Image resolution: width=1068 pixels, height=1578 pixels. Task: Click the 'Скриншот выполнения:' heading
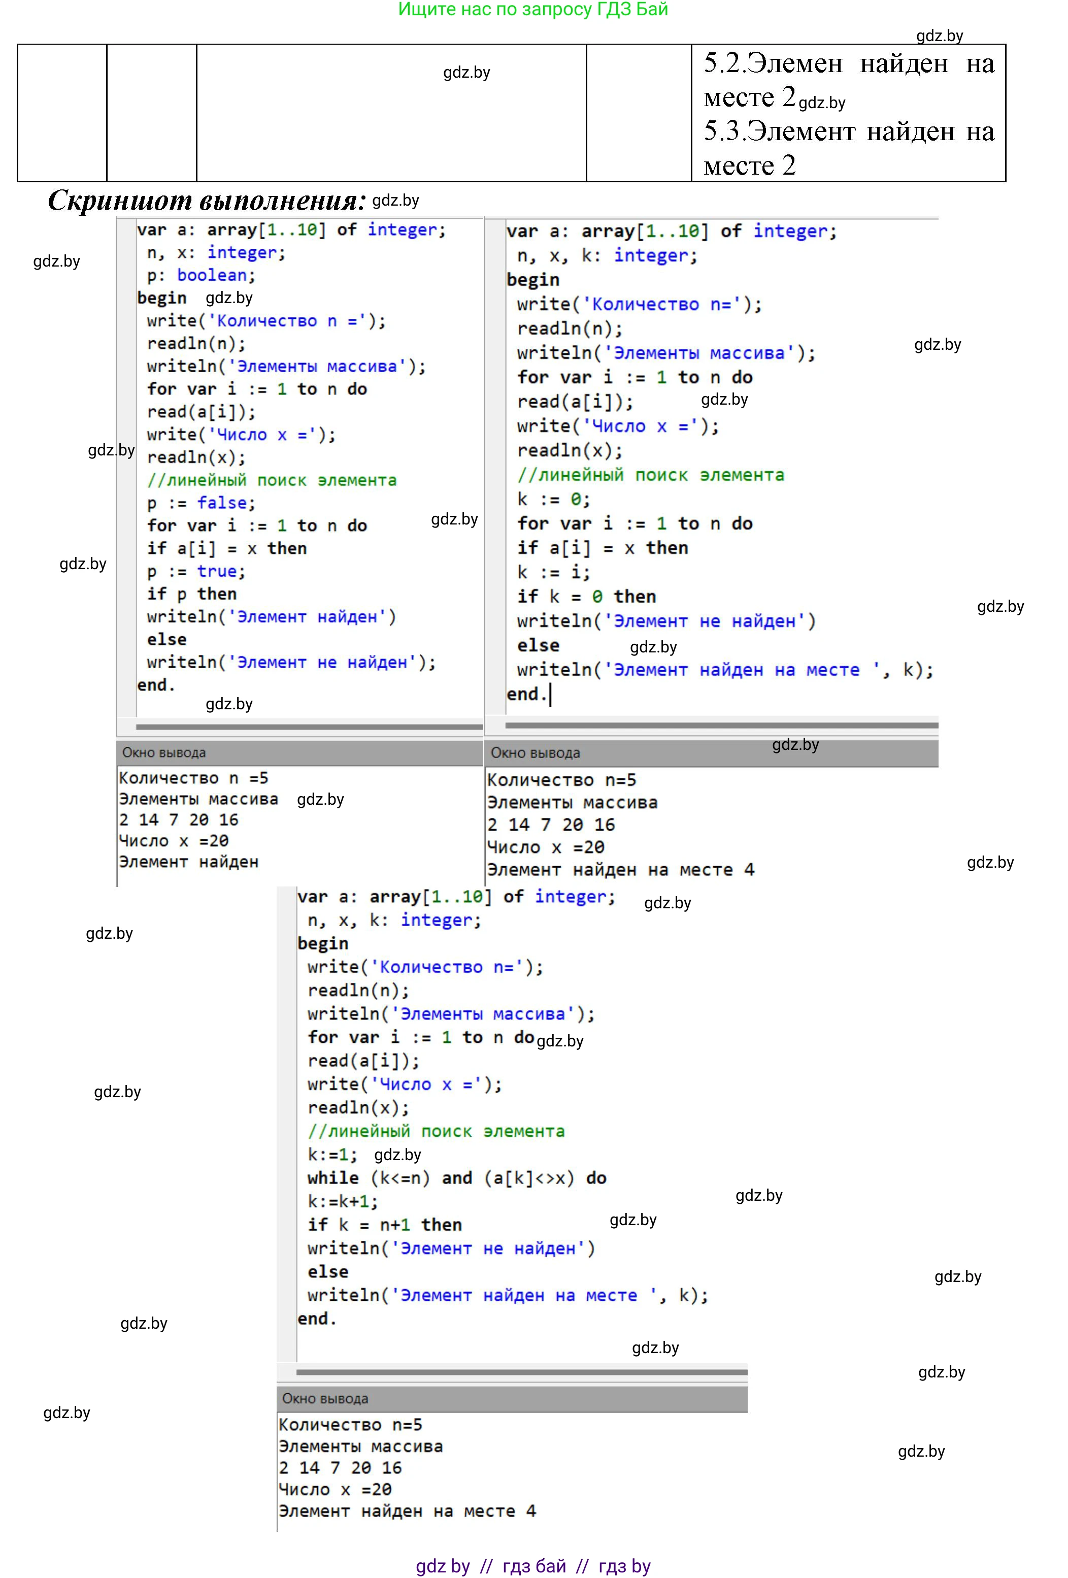(x=207, y=201)
